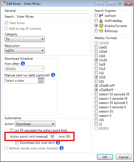Check the sSSeE weekly format
The height and width of the screenshot is (162, 134).
pos(96,51)
